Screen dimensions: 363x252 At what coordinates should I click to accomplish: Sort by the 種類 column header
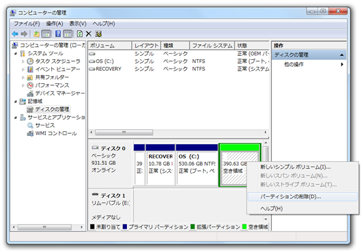pyautogui.click(x=175, y=45)
